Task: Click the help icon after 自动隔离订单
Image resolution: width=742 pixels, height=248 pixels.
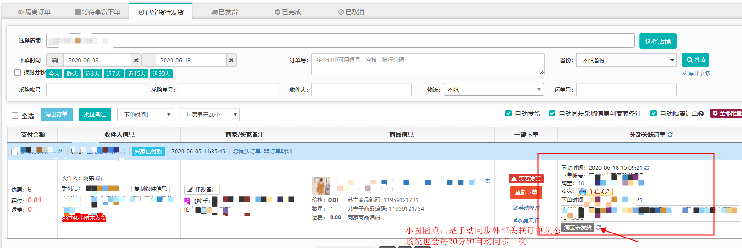Action: click(x=701, y=114)
